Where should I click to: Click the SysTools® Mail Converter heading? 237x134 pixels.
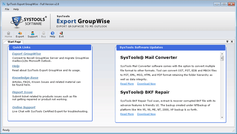(149, 57)
